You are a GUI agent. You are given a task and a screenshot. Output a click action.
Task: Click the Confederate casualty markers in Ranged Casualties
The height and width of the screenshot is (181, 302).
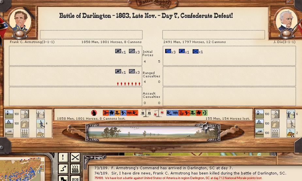pos(128,84)
